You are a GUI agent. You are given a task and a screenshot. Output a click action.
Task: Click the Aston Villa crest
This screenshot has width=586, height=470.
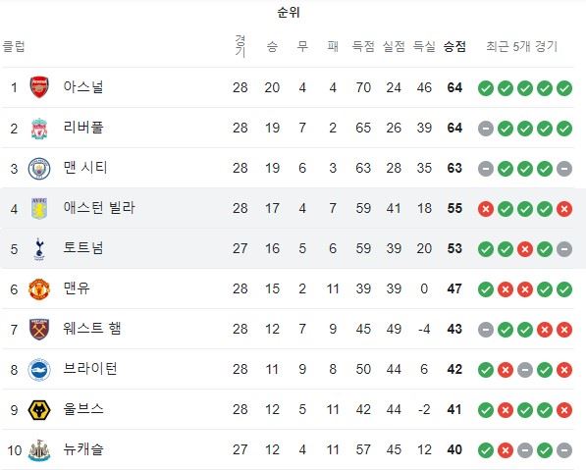39,208
